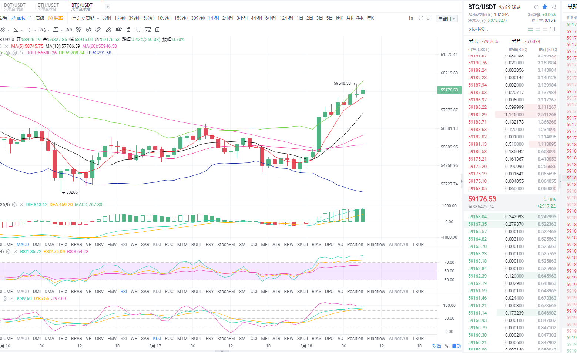Open the 胜率 win rate button
Screen dimensions: 577x353
56,18
